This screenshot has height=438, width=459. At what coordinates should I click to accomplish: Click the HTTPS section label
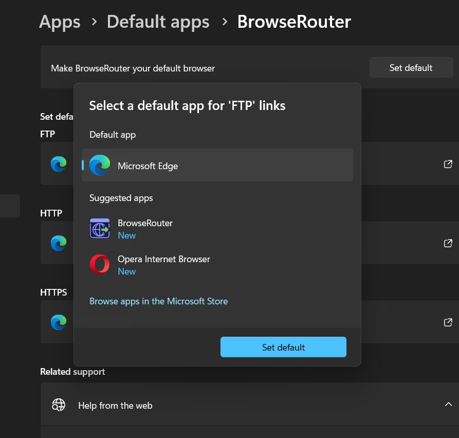tap(53, 292)
